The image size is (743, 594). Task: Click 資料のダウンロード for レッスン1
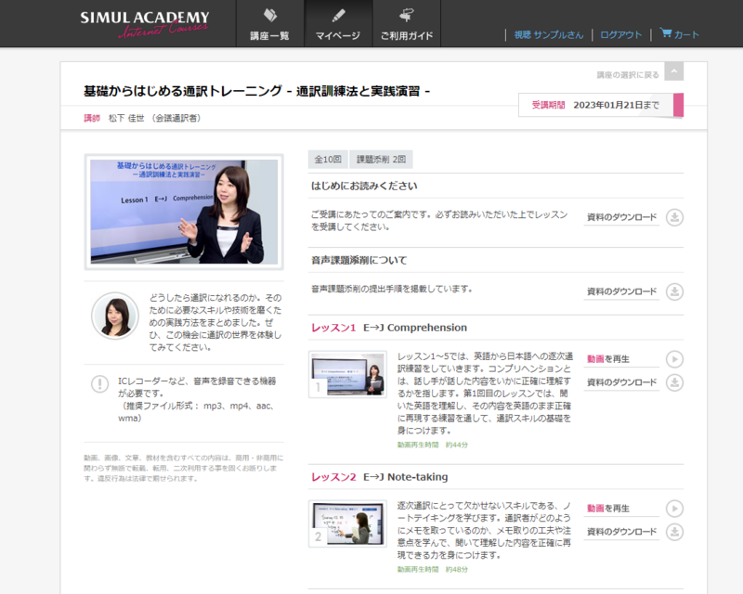(621, 381)
